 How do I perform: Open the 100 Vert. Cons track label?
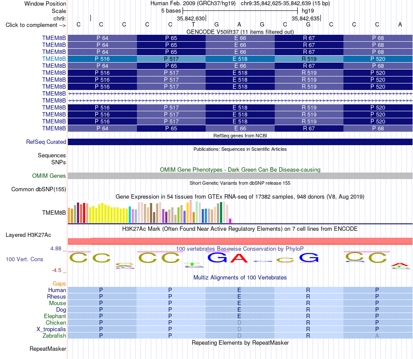click(24, 259)
